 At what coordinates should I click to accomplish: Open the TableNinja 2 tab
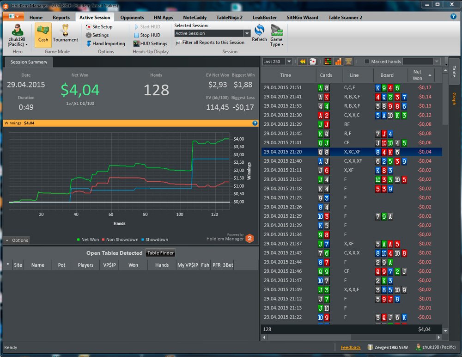[x=229, y=18]
